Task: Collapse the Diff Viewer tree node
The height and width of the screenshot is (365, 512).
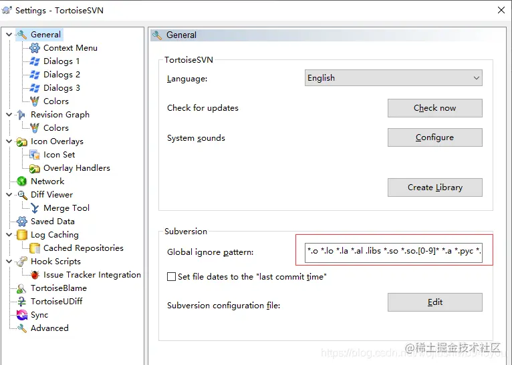Action: click(x=9, y=195)
